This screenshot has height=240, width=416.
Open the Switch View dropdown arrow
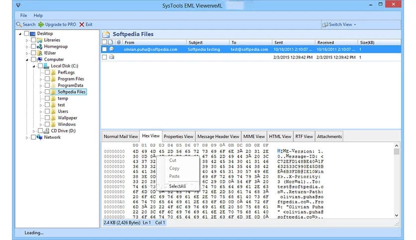coord(355,25)
